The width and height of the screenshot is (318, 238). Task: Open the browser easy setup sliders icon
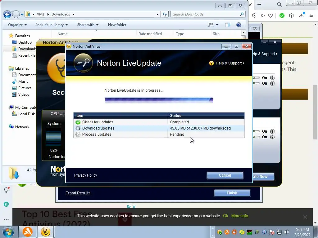311,15
